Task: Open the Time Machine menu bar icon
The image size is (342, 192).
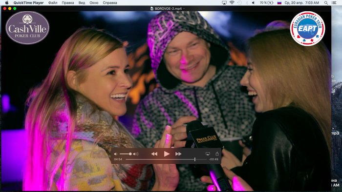Action: coord(239,2)
